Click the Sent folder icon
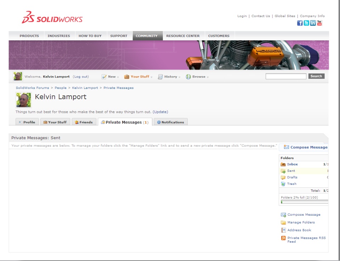Screen dimensions: 340x261 (x=283, y=171)
